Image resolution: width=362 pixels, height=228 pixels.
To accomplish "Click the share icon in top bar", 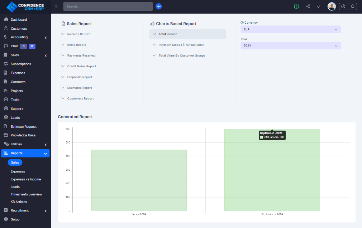I will pos(308,6).
